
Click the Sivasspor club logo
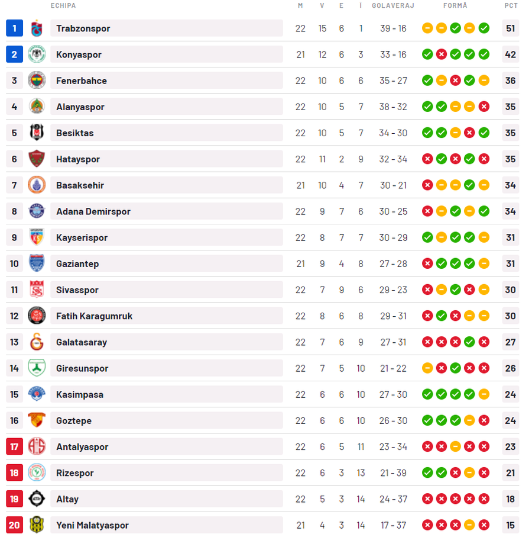(x=37, y=290)
